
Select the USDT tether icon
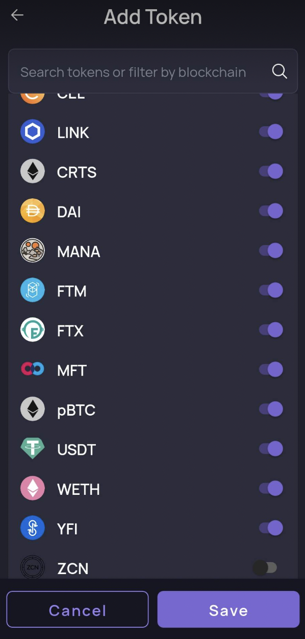[x=33, y=449]
